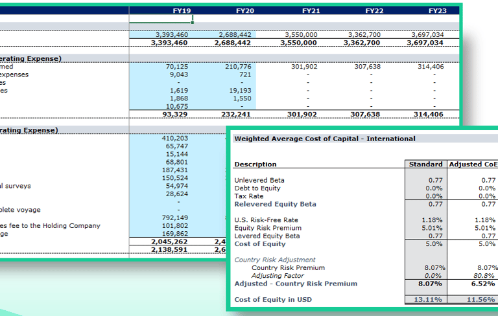
Task: Click the Country Risk Adjustment heading
Action: 275,260
